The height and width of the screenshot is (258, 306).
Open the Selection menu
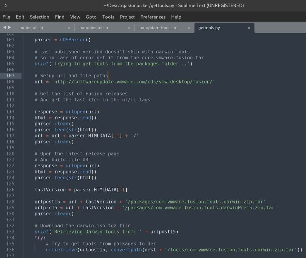(39, 17)
